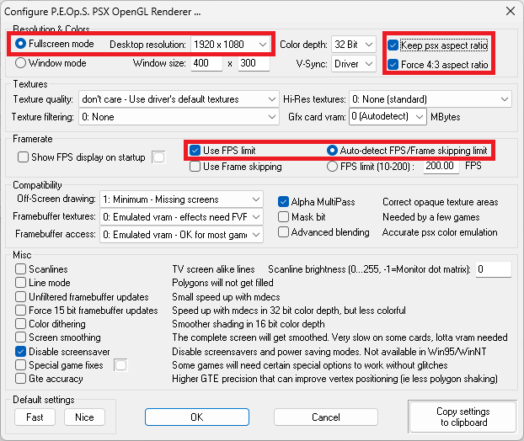Click 'Needed by a few games' text
The image size is (524, 441).
431,217
